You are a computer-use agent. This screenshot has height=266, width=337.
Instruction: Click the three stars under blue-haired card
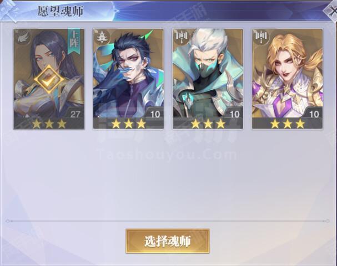coord(129,124)
